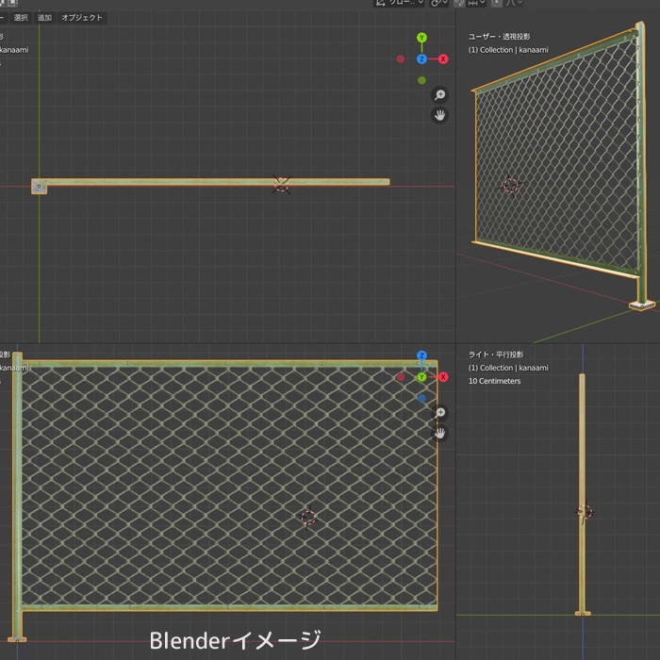Click the 3D cursor in the perspective view
Image resolution: width=660 pixels, height=660 pixels.
[x=511, y=185]
